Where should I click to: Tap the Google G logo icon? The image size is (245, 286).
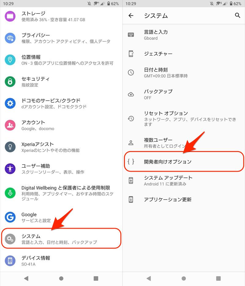[10, 217]
